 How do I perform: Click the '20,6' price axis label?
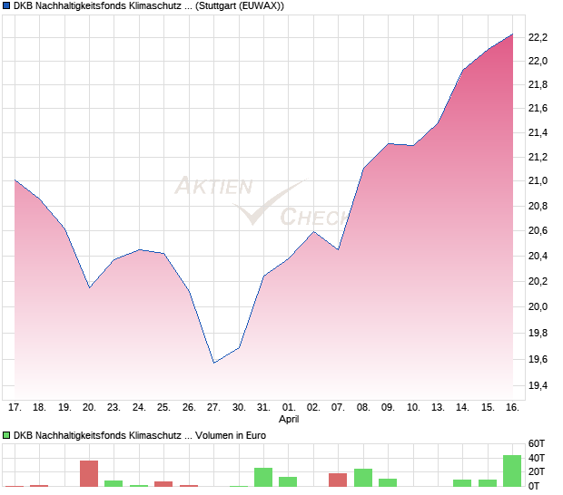point(538,230)
